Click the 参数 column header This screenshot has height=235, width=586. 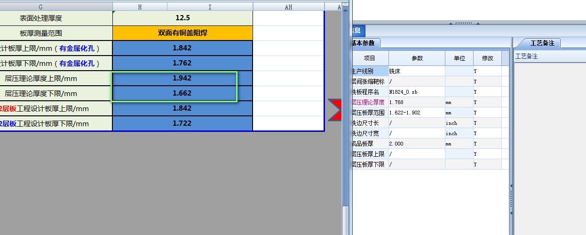tap(417, 58)
